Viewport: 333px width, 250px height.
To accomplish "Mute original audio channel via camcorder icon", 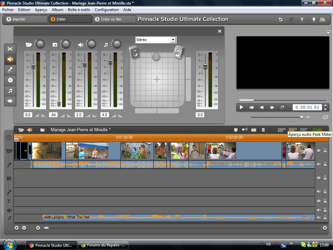I will click(29, 45).
